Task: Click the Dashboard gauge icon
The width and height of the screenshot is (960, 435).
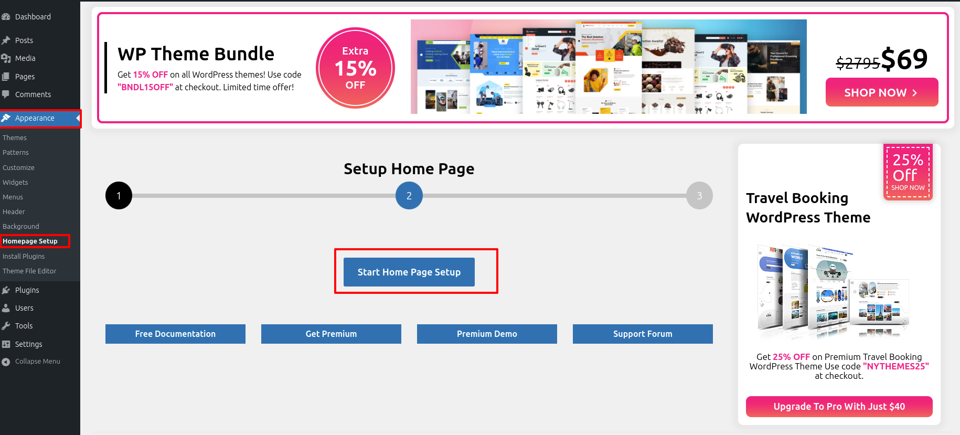Action: [x=6, y=17]
